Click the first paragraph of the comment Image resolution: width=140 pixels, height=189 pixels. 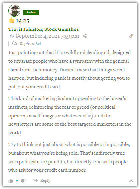click(70, 70)
